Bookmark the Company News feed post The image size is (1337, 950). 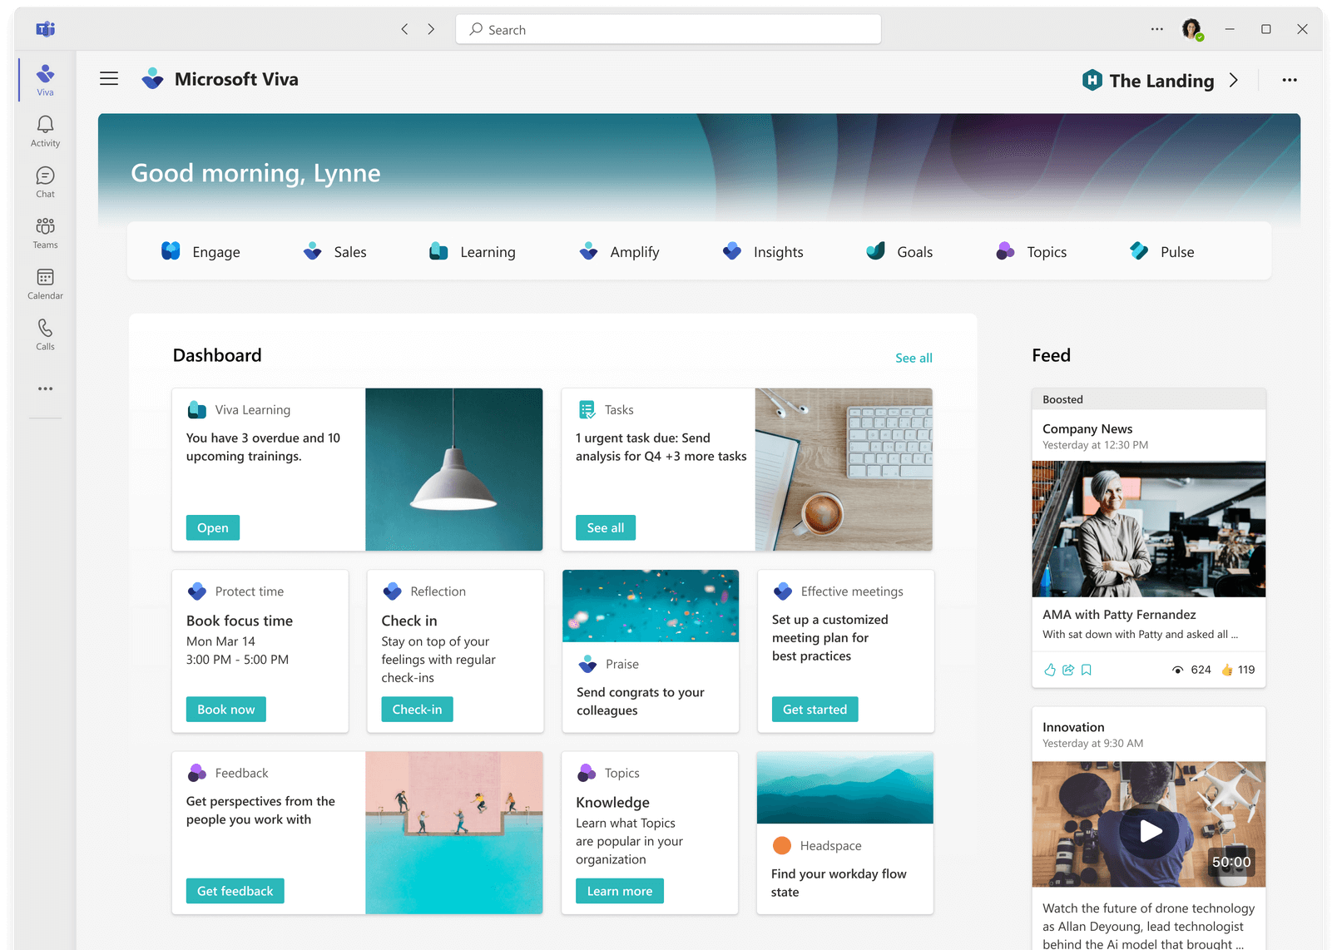[x=1086, y=669]
